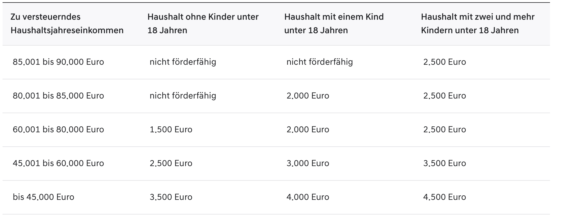Viewport: 561px width, 219px height.
Task: Click the 'Haushalt mit zwei und mehr Kindern' header
Action: pos(478,24)
